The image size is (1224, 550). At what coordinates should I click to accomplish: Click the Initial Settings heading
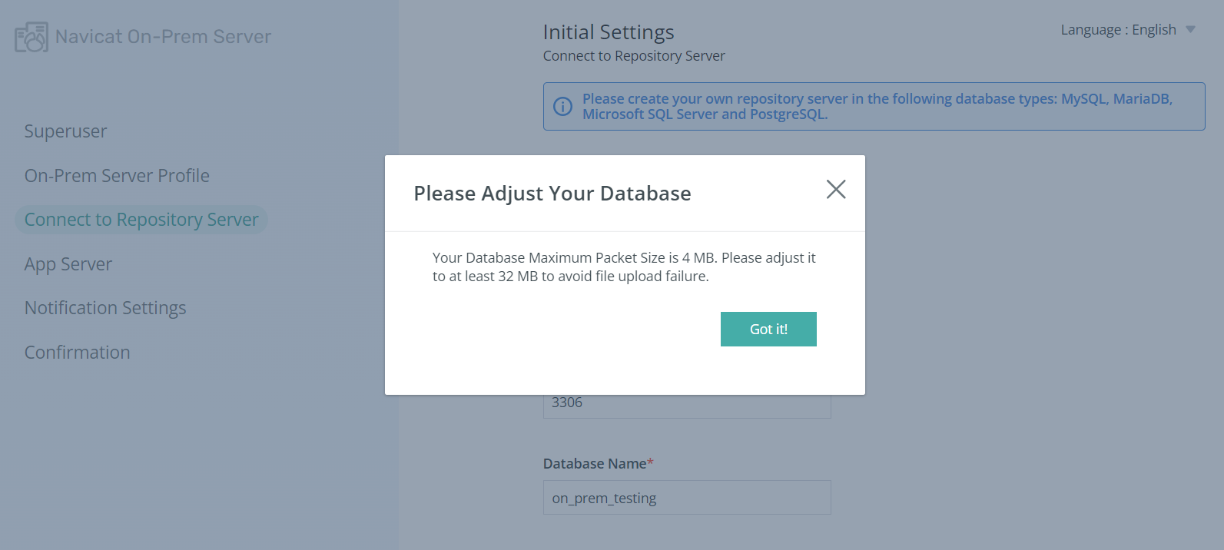point(609,32)
